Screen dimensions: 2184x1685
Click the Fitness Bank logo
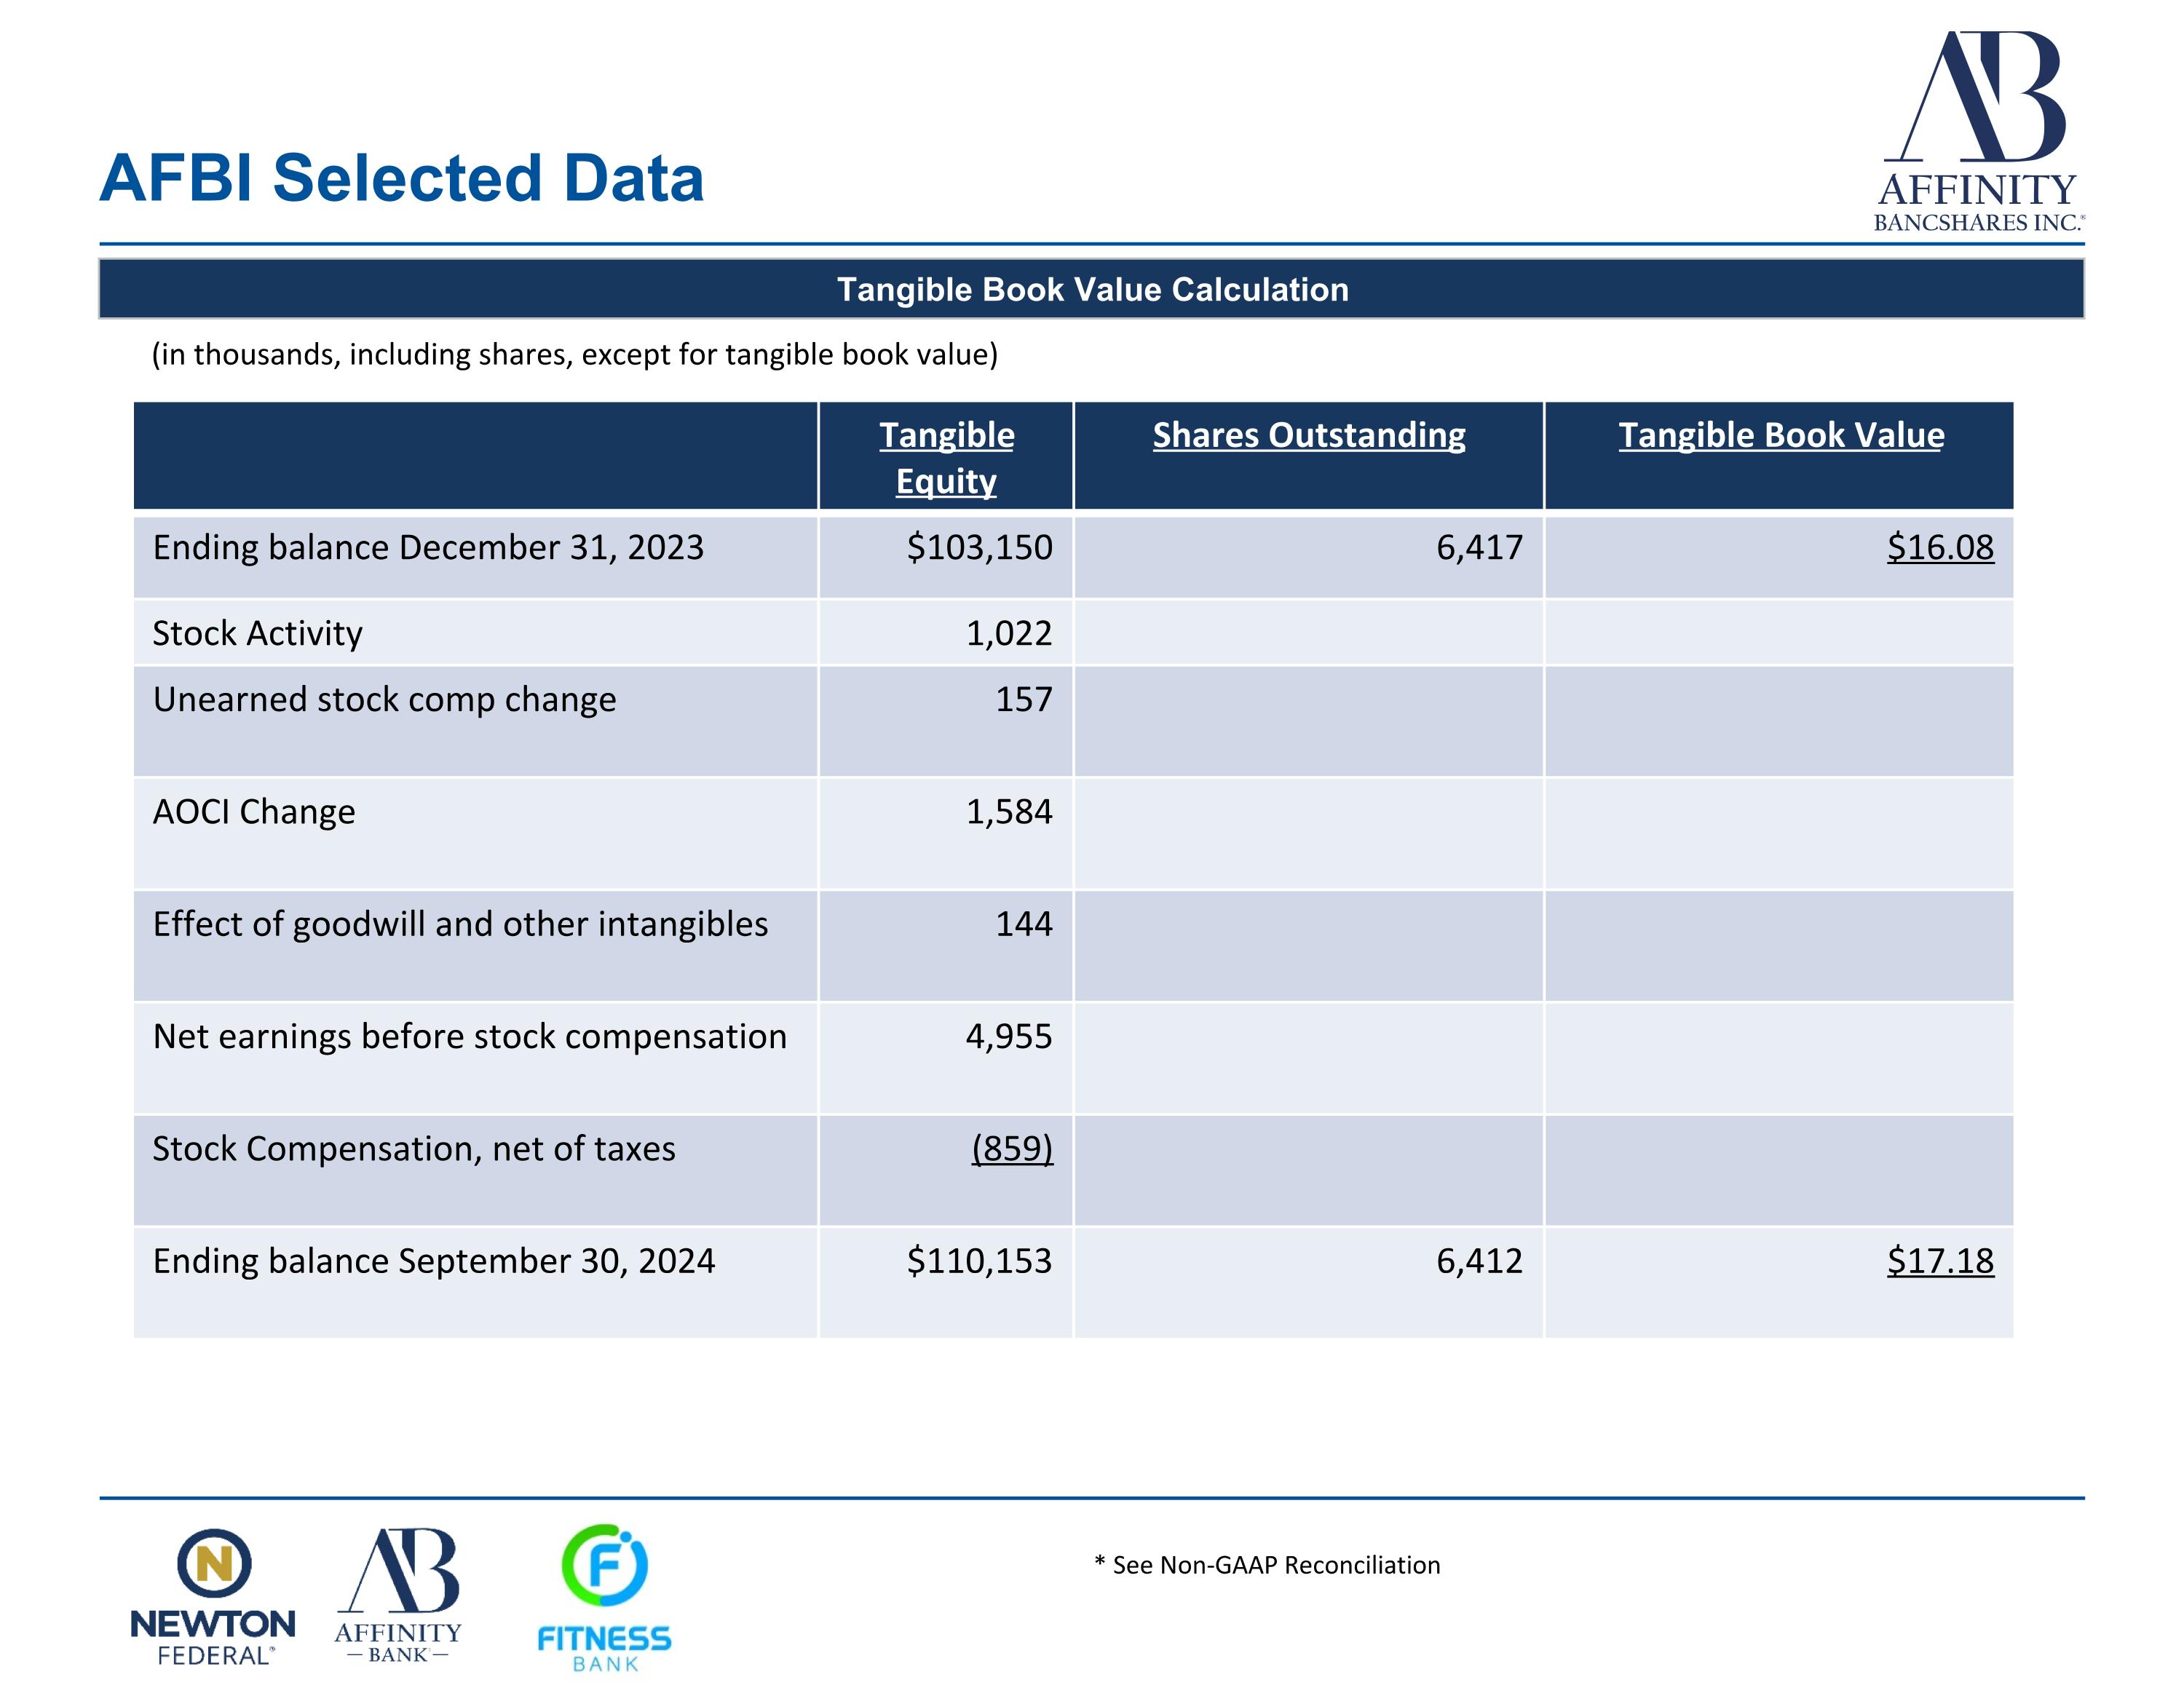point(604,1598)
